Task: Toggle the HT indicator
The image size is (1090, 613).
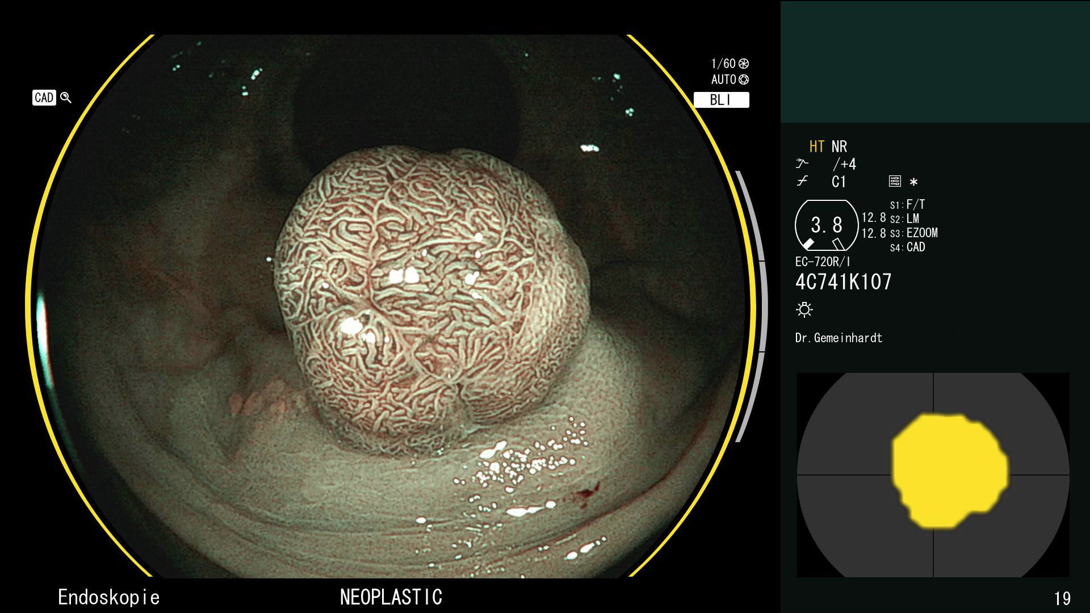Action: point(816,146)
